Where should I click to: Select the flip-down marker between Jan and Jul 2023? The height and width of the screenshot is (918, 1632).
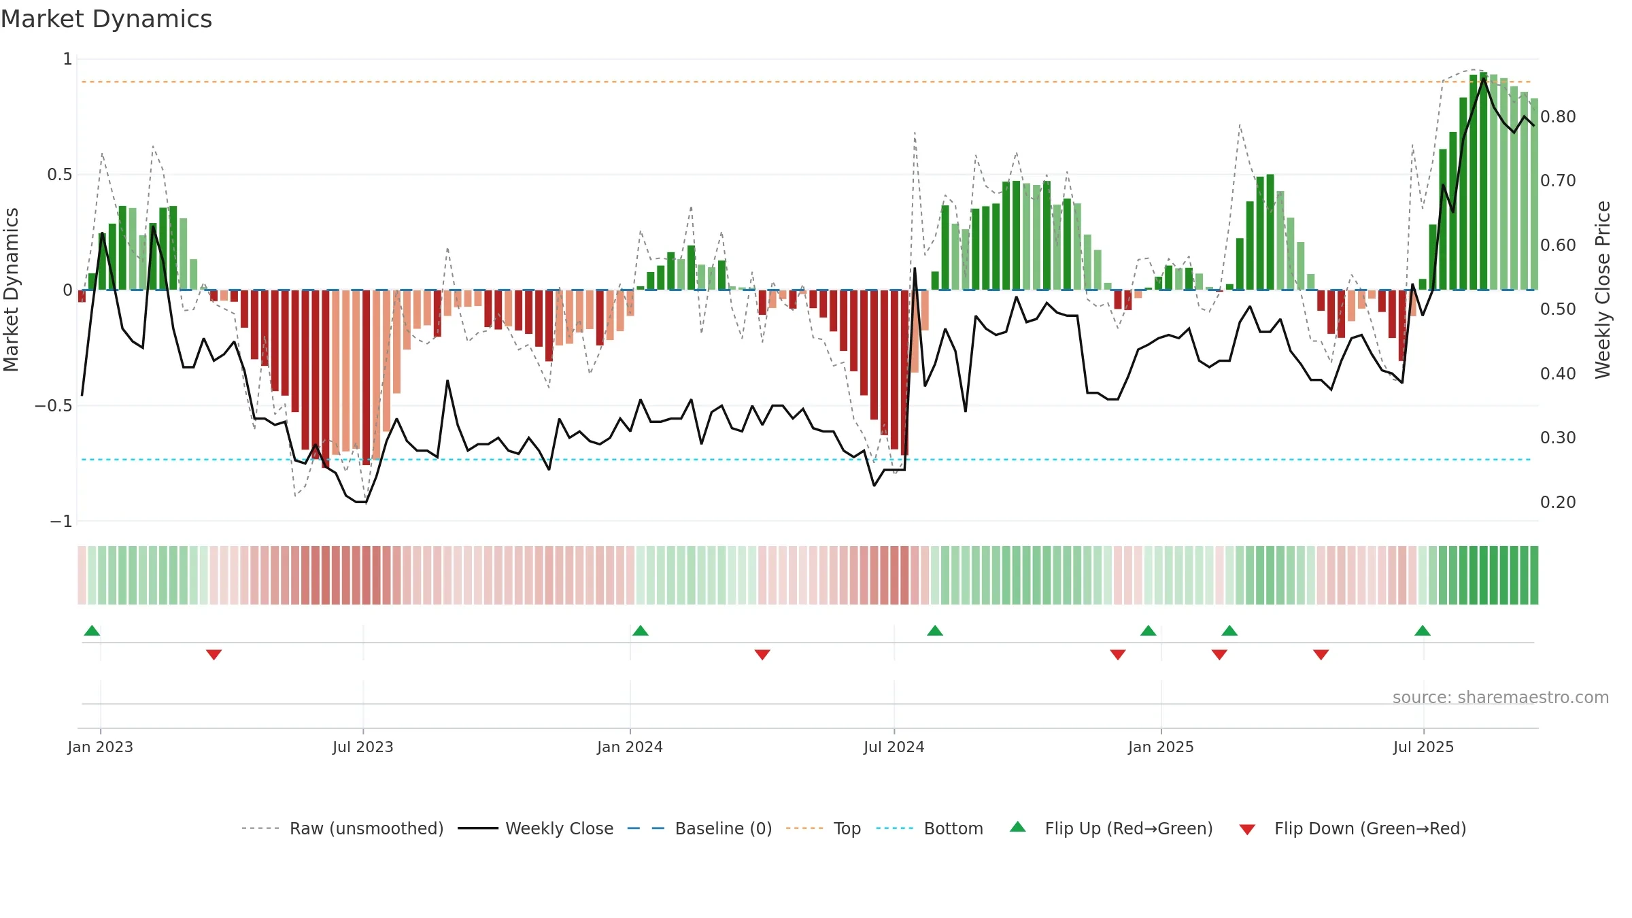tap(214, 655)
